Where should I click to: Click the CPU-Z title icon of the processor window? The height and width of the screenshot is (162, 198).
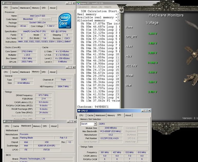coord(4,3)
